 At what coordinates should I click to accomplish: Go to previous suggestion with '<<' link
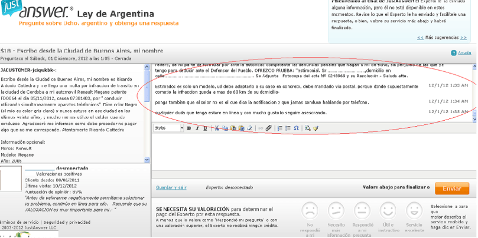pos(420,38)
